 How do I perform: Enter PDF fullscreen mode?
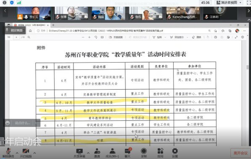(236, 37)
